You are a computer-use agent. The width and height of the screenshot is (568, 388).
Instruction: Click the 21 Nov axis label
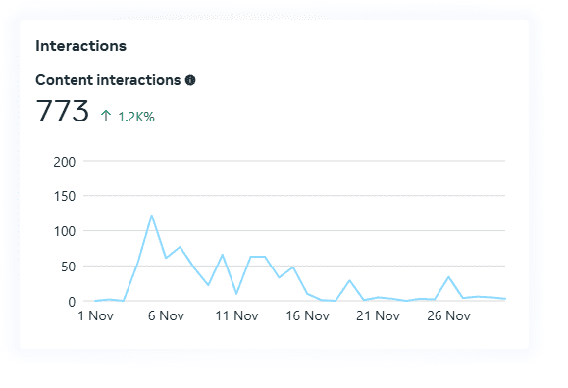(378, 315)
